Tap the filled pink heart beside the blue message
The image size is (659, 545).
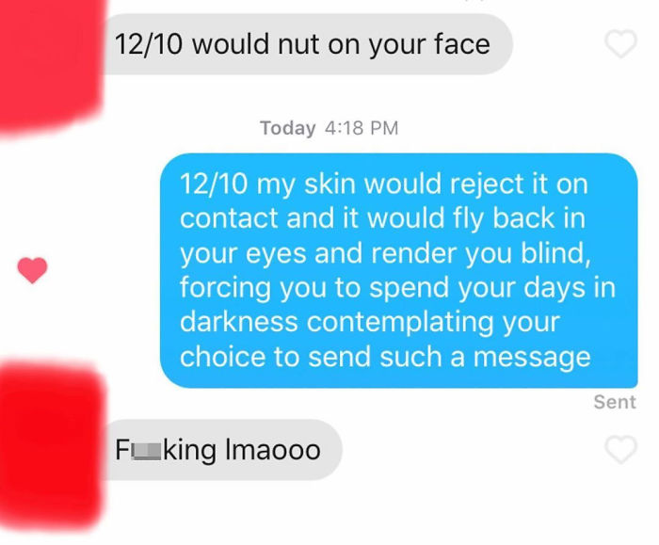32,270
